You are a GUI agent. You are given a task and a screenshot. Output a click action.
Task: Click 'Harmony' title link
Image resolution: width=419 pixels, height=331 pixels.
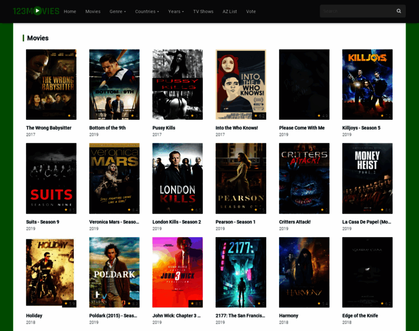[x=288, y=316]
